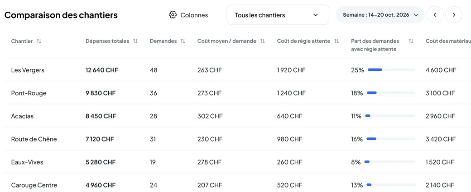Click the chevron in Tous les chantiers box
The image size is (471, 192).
(315, 15)
